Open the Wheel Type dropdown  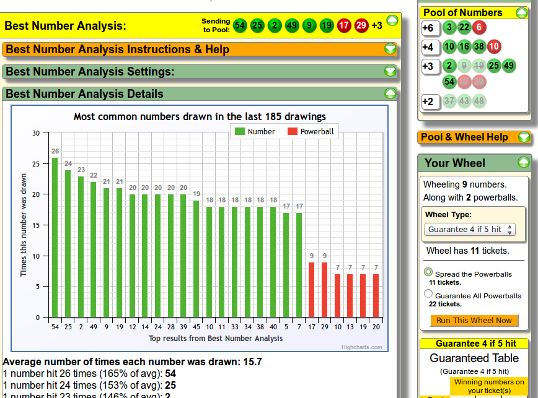tap(471, 229)
